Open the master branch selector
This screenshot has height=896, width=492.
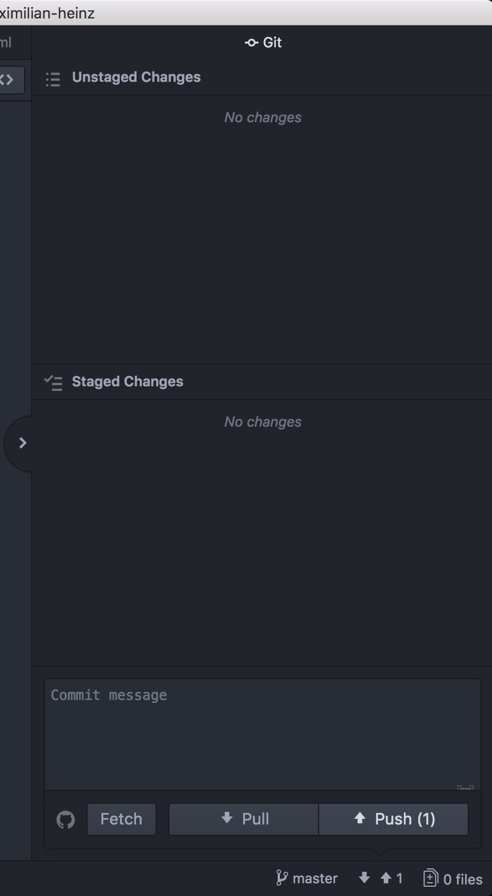307,878
